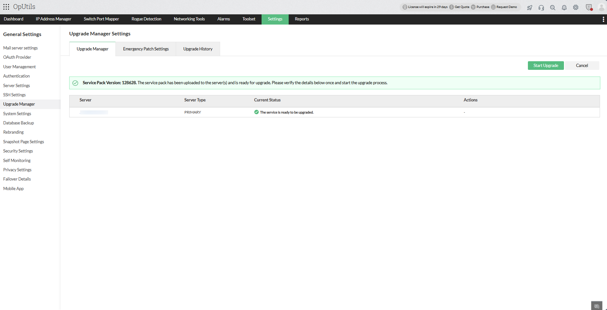Select the Upgrade Manager sub-tab
This screenshot has height=310, width=607.
pyautogui.click(x=93, y=49)
